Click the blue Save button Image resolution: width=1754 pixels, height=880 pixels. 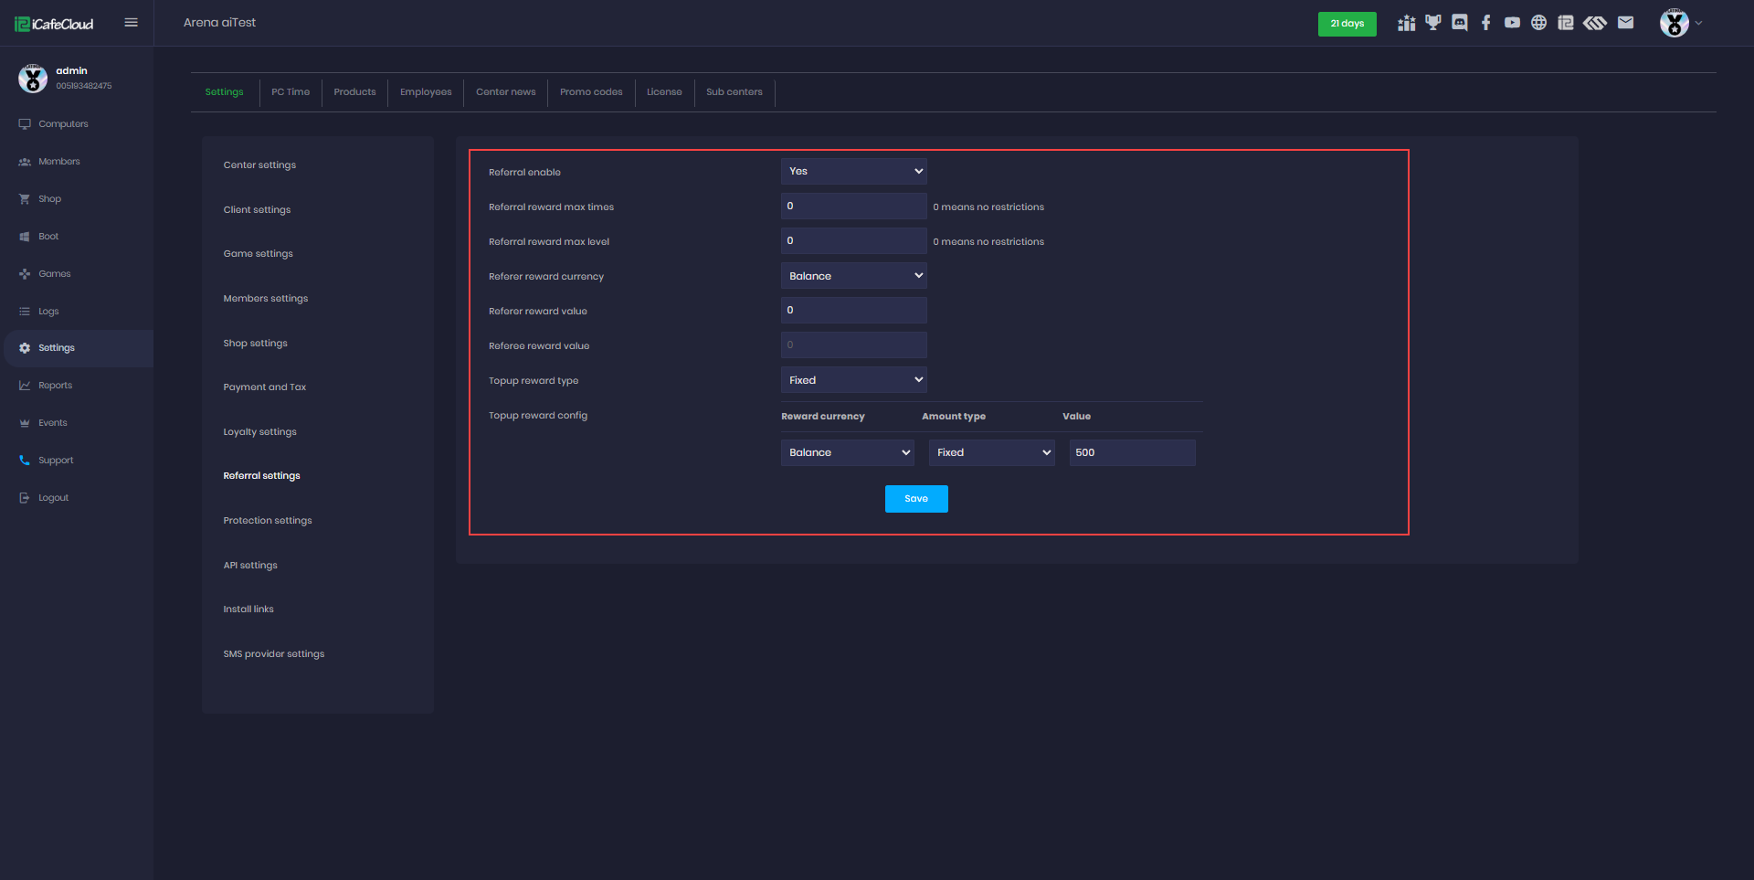(915, 499)
